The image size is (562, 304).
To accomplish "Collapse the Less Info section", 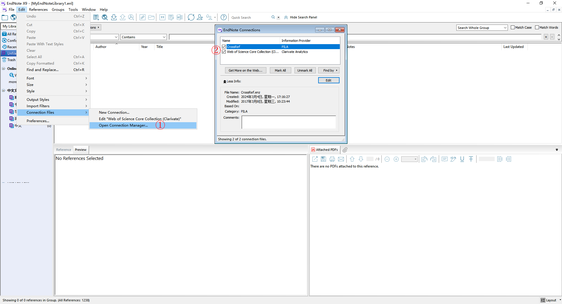I will (232, 81).
